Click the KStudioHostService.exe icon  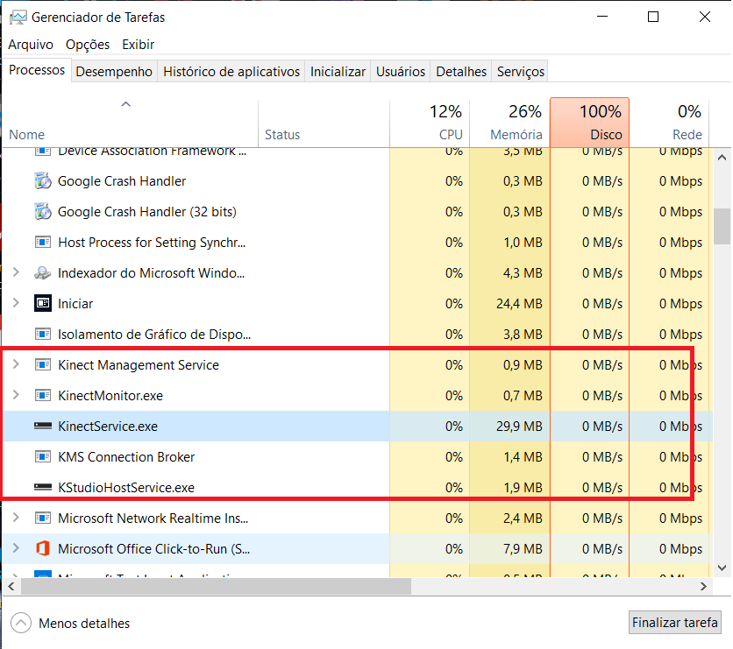[x=43, y=488]
